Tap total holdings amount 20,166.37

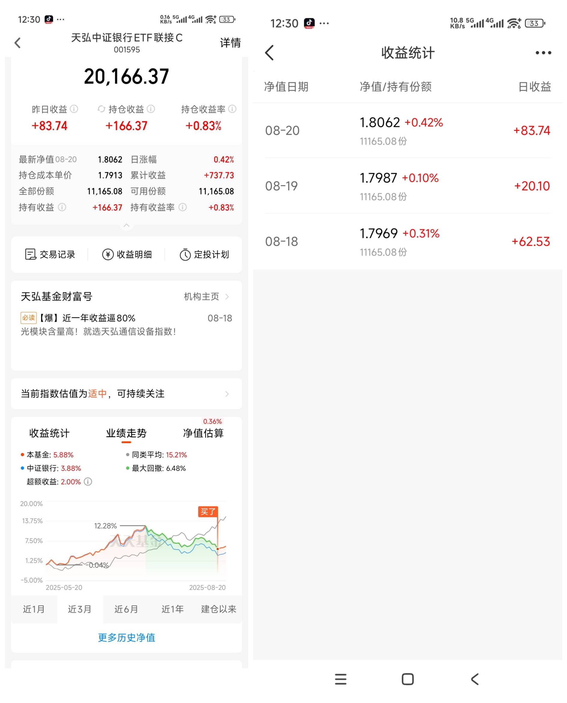coord(127,77)
